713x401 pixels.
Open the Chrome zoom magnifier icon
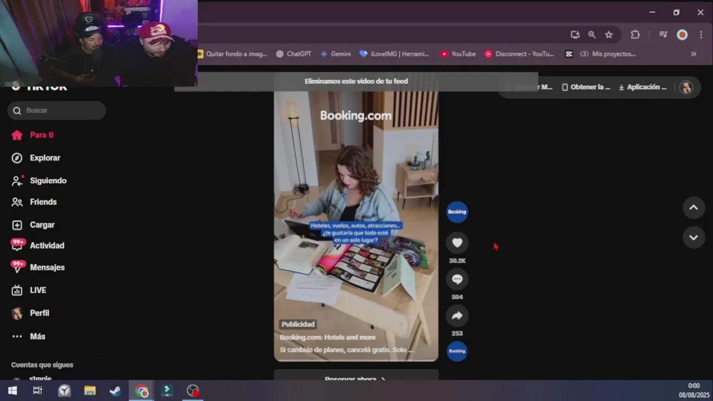click(x=592, y=35)
